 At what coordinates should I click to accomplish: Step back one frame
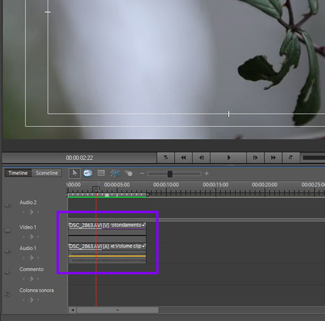[x=201, y=158]
